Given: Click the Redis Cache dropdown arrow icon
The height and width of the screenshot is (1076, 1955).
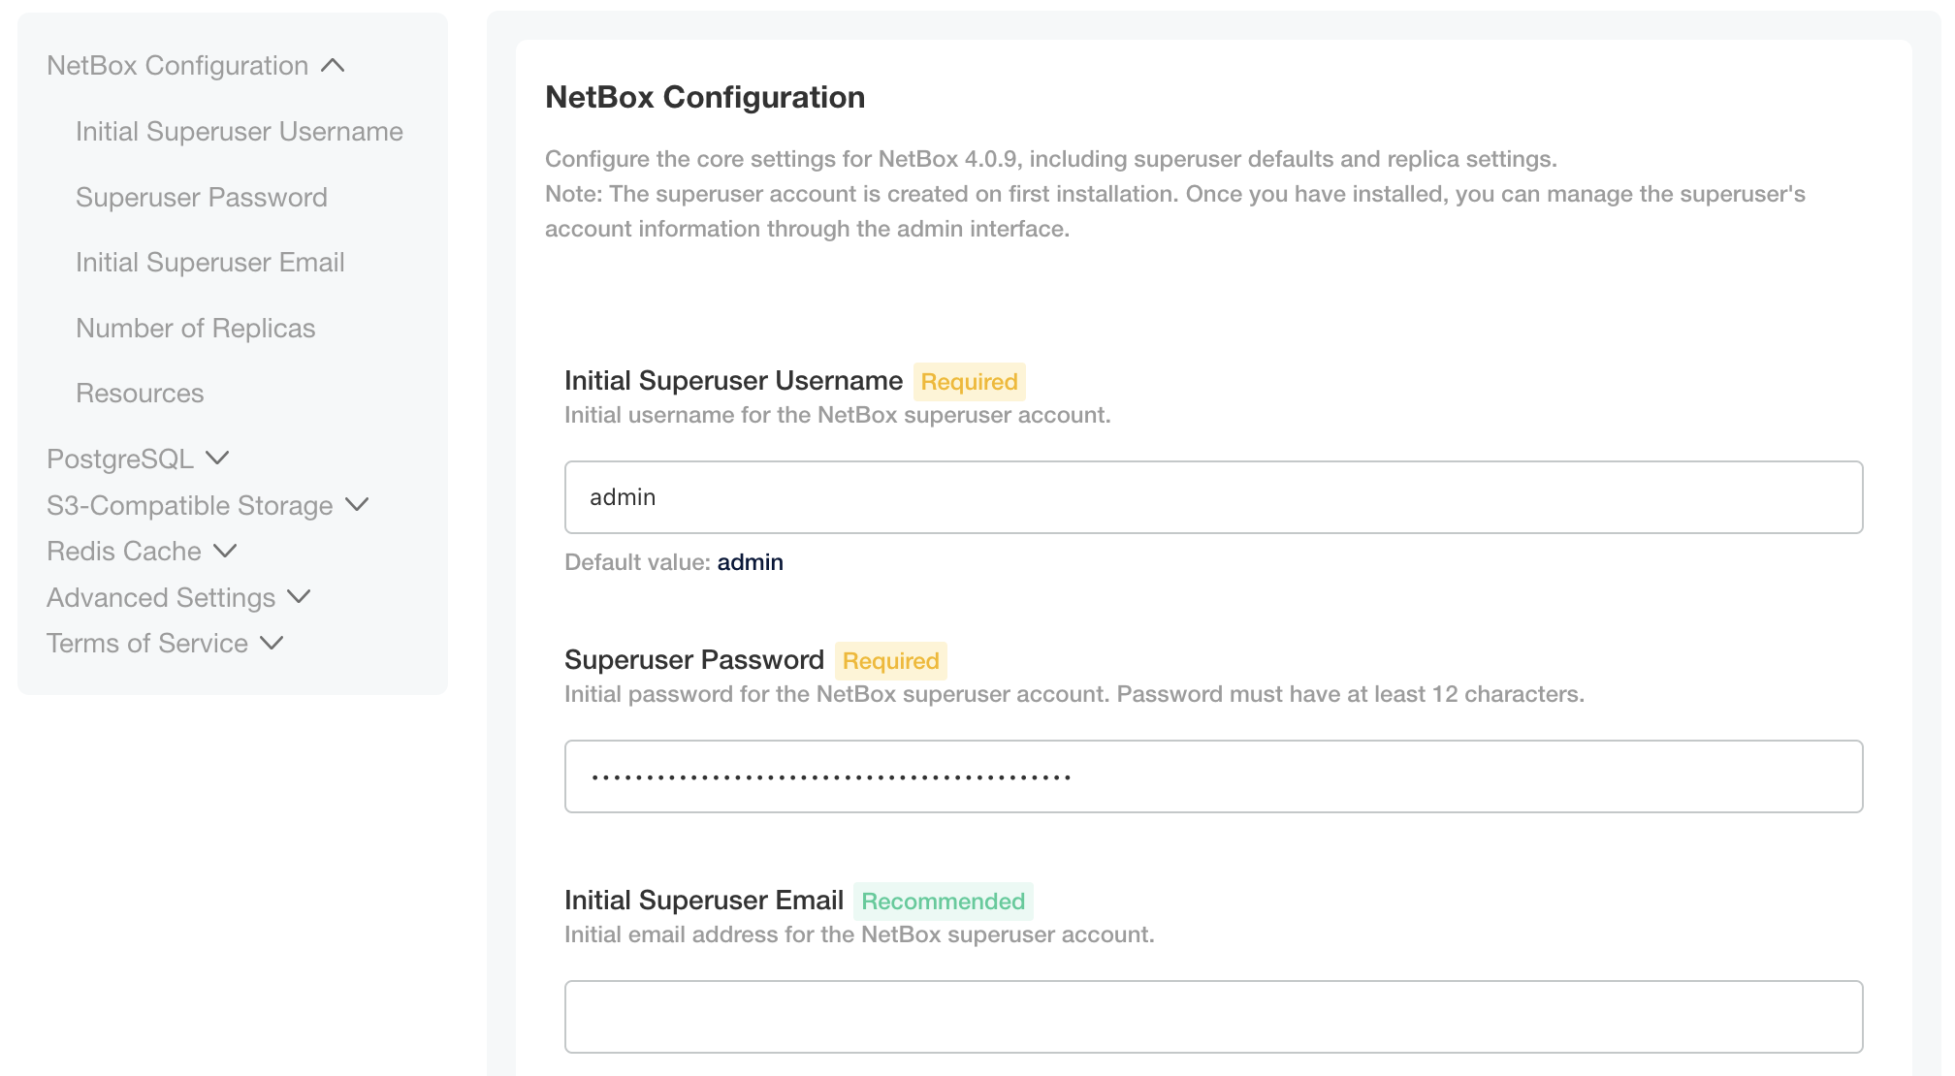Looking at the screenshot, I should pyautogui.click(x=223, y=552).
